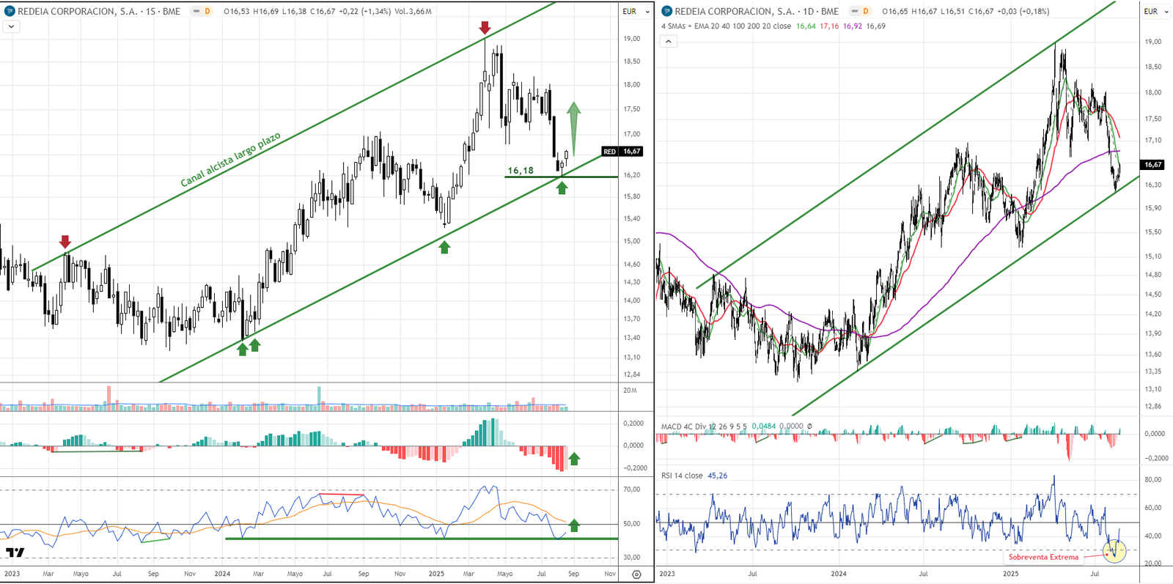The height and width of the screenshot is (584, 1173).
Task: Expand the indicator legend on weekly chart
Action: pyautogui.click(x=11, y=26)
